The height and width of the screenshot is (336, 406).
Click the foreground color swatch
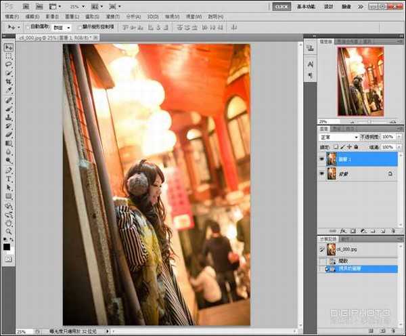pos(7,247)
